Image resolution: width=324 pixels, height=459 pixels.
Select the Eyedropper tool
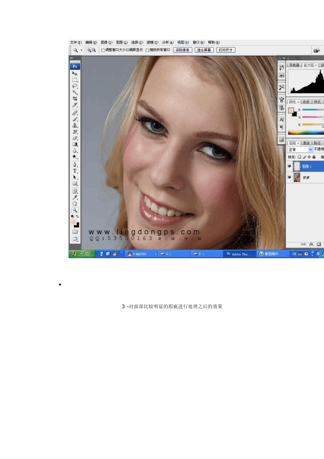[75, 197]
